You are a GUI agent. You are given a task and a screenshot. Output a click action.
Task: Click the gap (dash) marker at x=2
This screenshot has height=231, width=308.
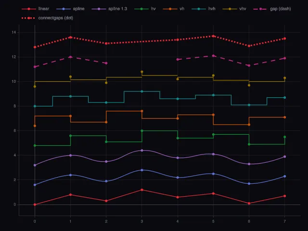point(106,63)
